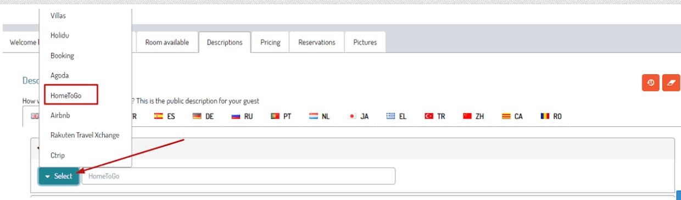Open the NL Dutch language tab
The height and width of the screenshot is (200, 681).
(x=320, y=116)
